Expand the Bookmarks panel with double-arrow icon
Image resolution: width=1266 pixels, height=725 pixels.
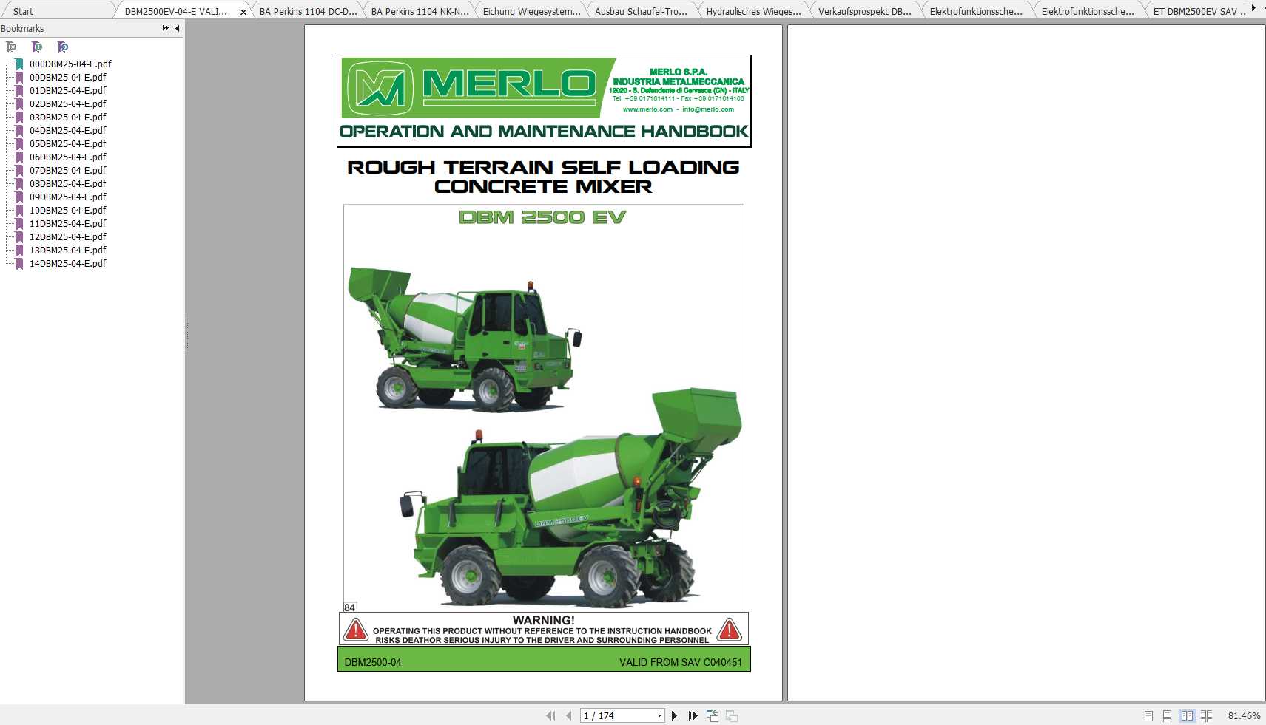[165, 28]
